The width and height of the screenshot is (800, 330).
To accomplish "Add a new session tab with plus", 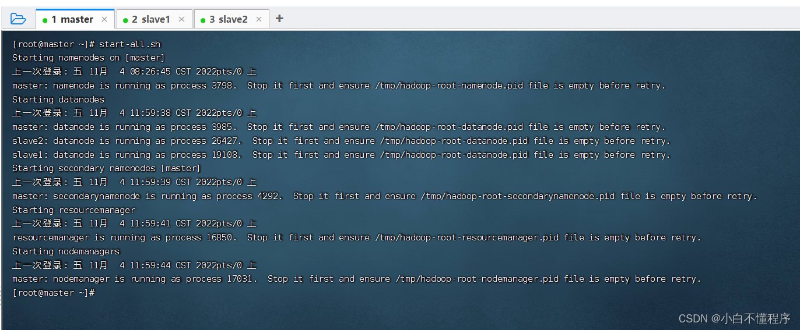I will pyautogui.click(x=279, y=19).
